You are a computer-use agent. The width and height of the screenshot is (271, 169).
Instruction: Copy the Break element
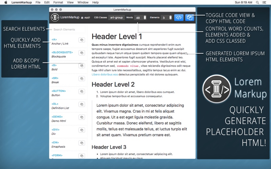[x=82, y=79]
